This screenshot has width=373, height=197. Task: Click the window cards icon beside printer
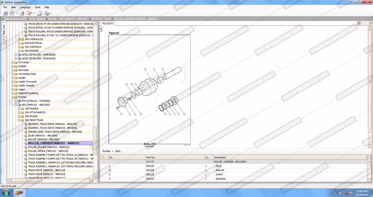[x=39, y=13]
